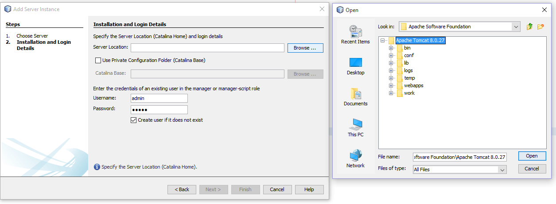Go to Documents folder shortcut
Viewport: 556px width, 204px height.
click(x=355, y=93)
